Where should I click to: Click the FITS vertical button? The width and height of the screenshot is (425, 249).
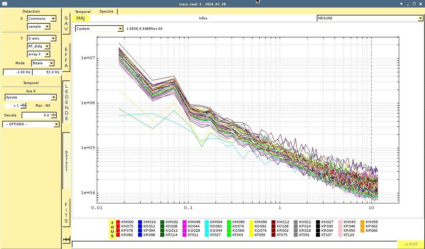point(66,212)
